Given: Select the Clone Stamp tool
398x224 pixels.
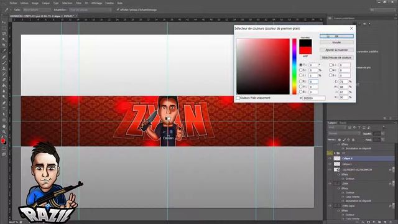Looking at the screenshot, I should (4, 68).
